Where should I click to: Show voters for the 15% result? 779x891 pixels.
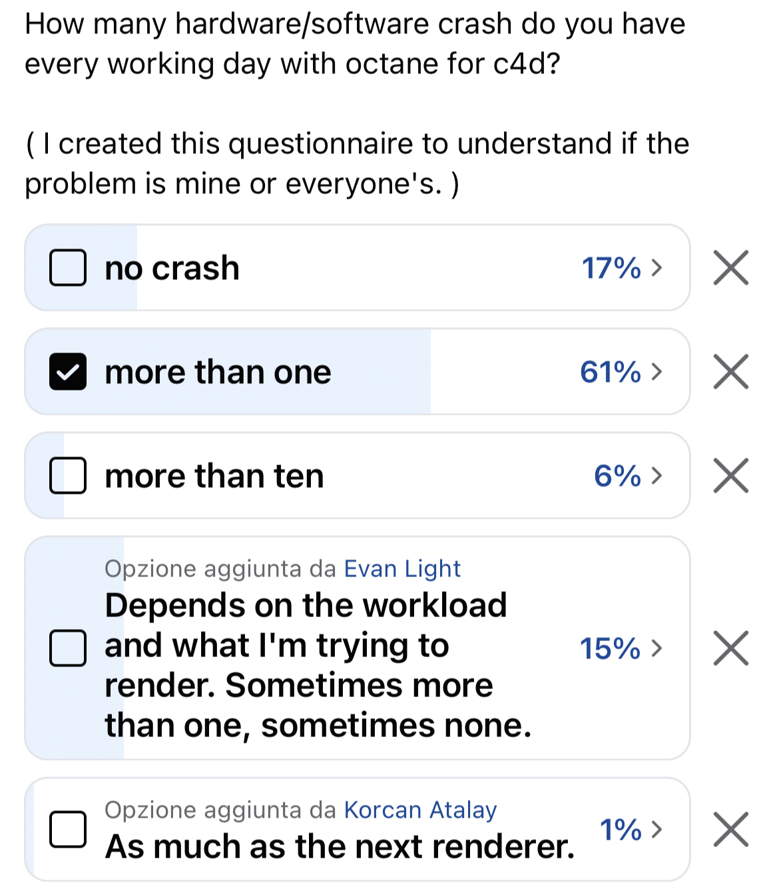coord(621,648)
